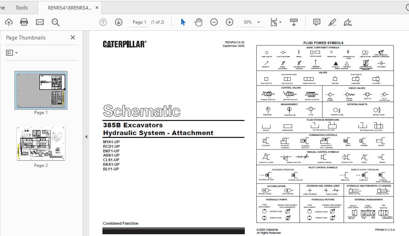Viewport: 409px width, 236px height.
Task: Click the 'Page: 2' thumbnail label
Action: click(41, 165)
